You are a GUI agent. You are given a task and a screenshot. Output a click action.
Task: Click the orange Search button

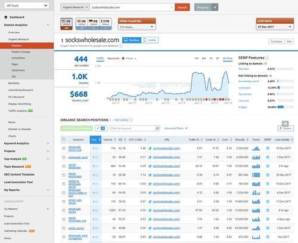[182, 7]
